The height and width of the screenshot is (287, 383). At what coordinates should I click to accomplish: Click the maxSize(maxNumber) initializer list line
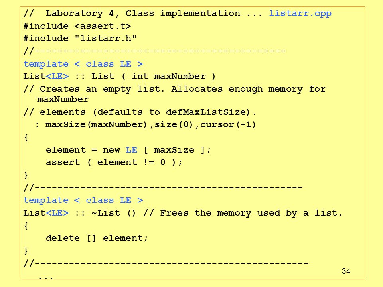[x=146, y=125]
